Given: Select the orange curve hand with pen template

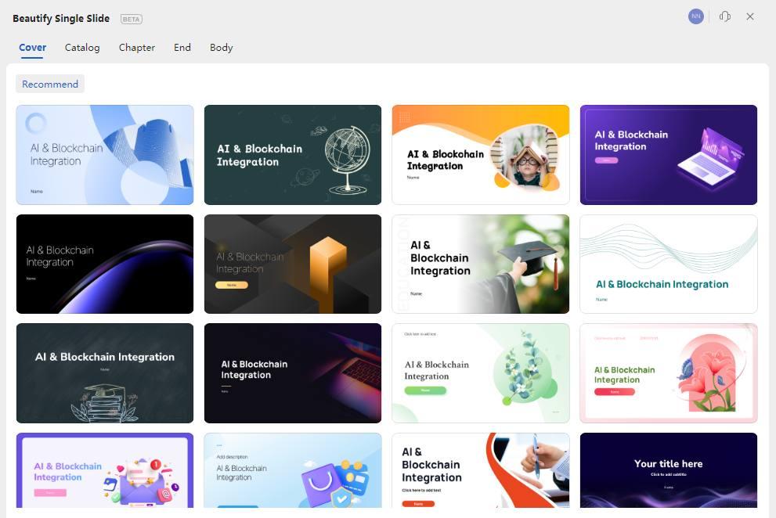Looking at the screenshot, I should pos(481,470).
